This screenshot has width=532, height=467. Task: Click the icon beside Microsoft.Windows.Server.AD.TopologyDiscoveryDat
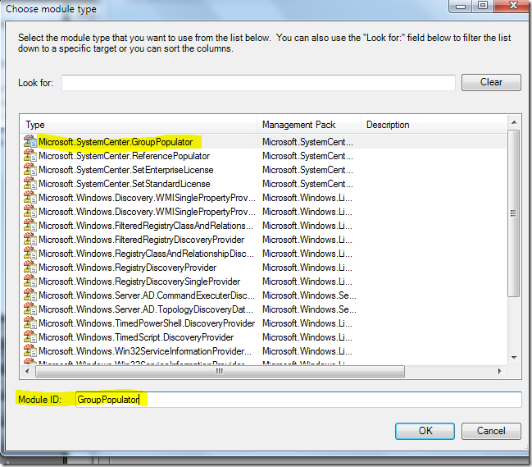coord(30,309)
